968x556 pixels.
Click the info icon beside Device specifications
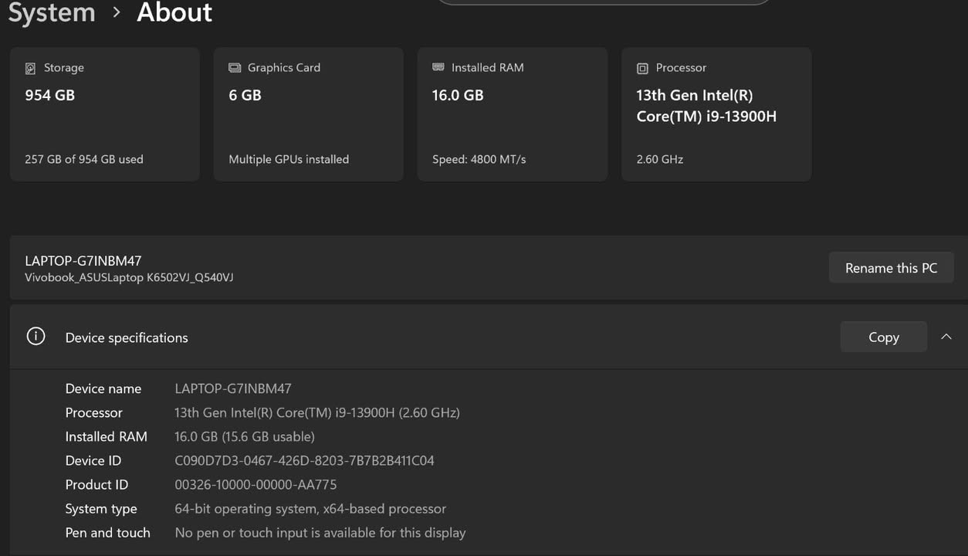(x=36, y=336)
